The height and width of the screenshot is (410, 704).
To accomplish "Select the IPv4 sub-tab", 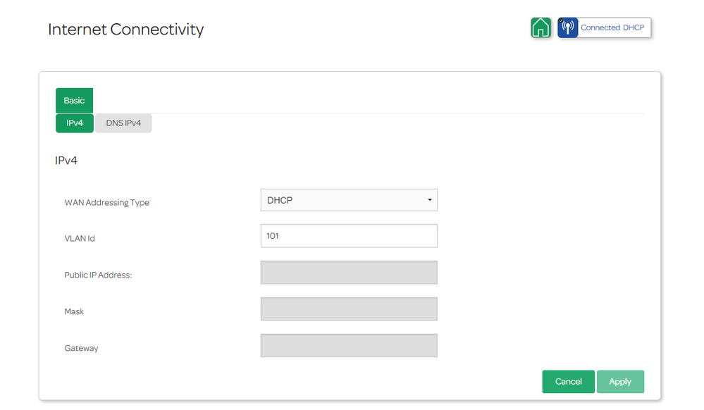I will coord(75,123).
